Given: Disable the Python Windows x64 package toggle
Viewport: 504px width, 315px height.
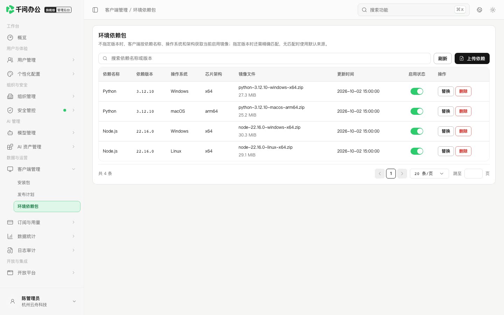Looking at the screenshot, I should click(x=417, y=91).
